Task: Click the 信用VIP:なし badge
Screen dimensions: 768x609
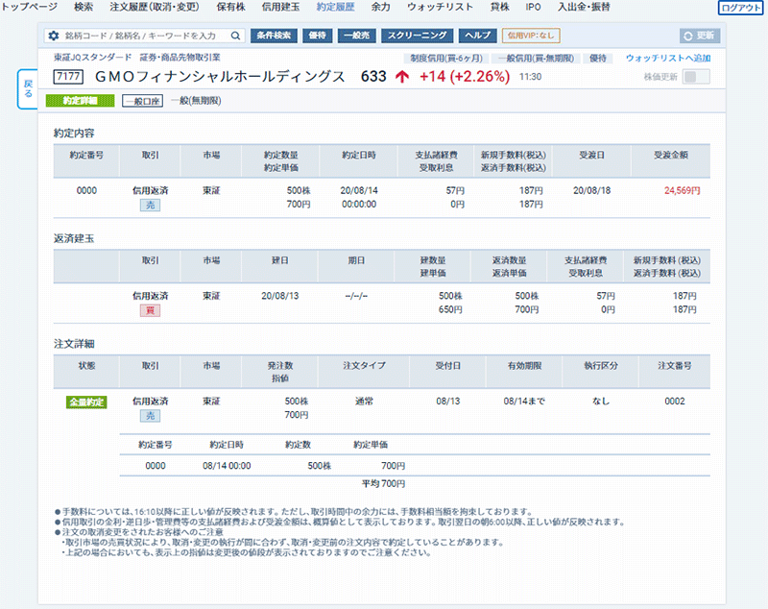Action: (x=531, y=36)
